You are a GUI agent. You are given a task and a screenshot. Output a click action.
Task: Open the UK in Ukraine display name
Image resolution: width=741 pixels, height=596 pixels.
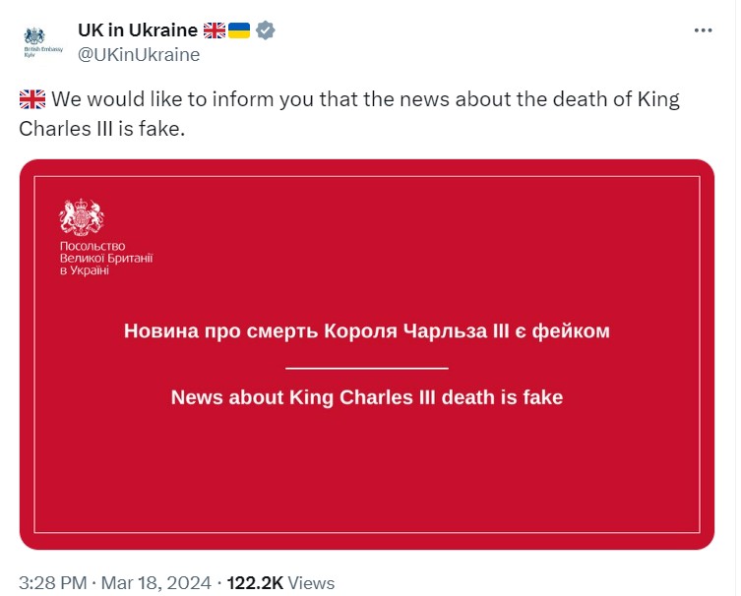(x=137, y=30)
